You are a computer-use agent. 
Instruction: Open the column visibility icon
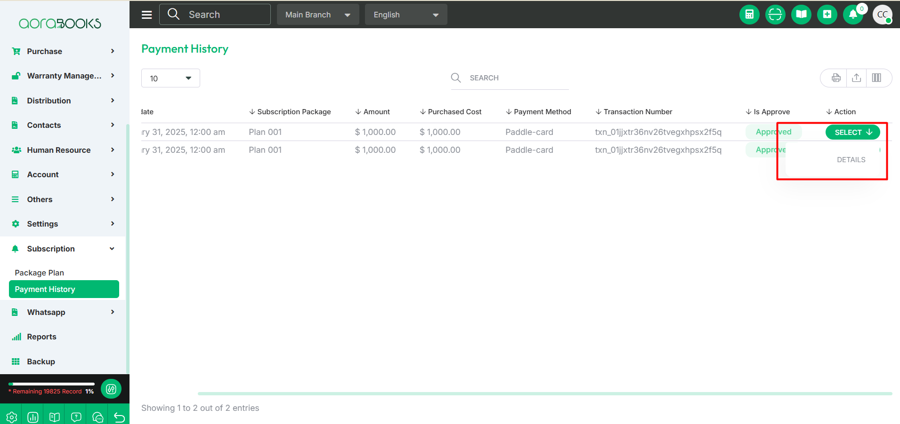(876, 78)
